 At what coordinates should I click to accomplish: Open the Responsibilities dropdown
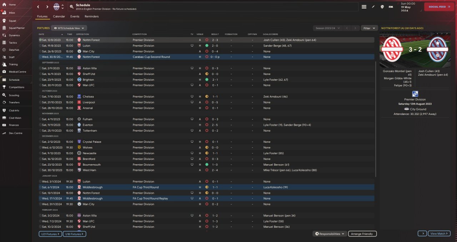[330, 234]
